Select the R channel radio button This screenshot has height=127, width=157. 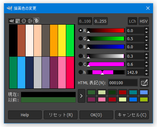(80, 30)
